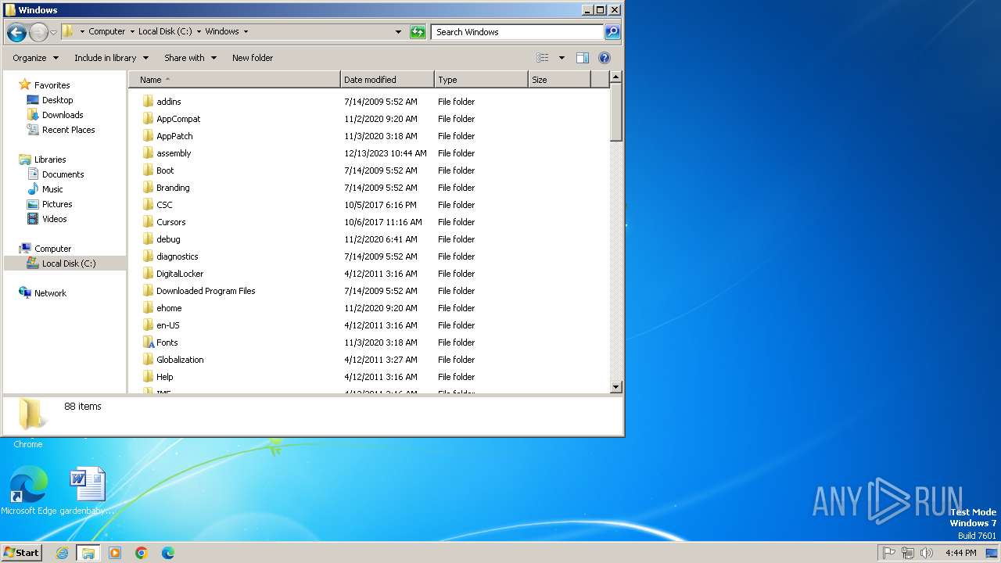The height and width of the screenshot is (563, 1001).
Task: Click the volume speaker tray icon
Action: pos(927,553)
